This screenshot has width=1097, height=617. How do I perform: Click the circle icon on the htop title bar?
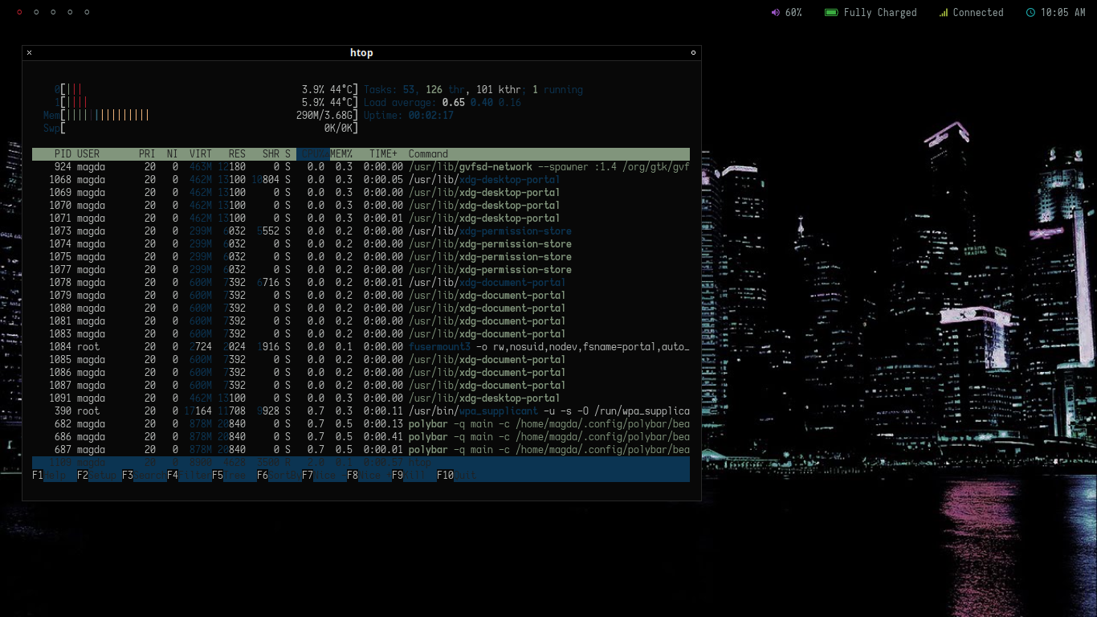[x=692, y=52]
